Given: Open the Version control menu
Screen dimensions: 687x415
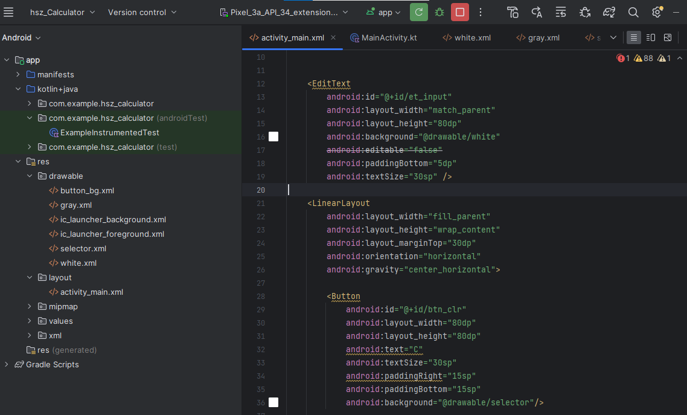Looking at the screenshot, I should (142, 12).
